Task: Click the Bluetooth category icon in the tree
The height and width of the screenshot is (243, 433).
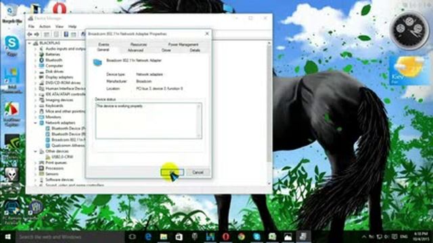Action: click(41, 60)
